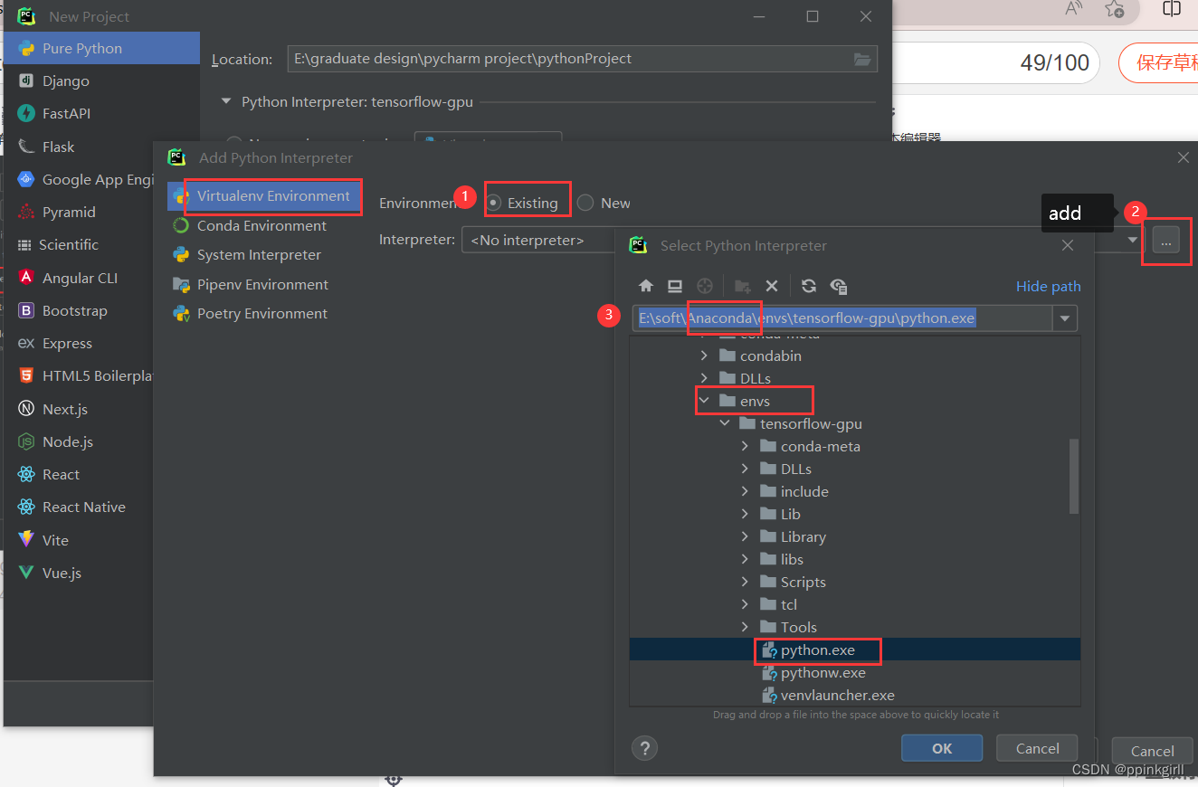This screenshot has height=787, width=1198.
Task: Select the tcl folder row
Action: pos(855,604)
